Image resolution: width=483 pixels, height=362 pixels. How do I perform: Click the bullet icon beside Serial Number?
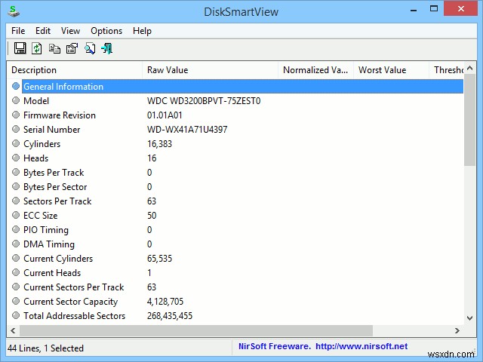(16, 129)
